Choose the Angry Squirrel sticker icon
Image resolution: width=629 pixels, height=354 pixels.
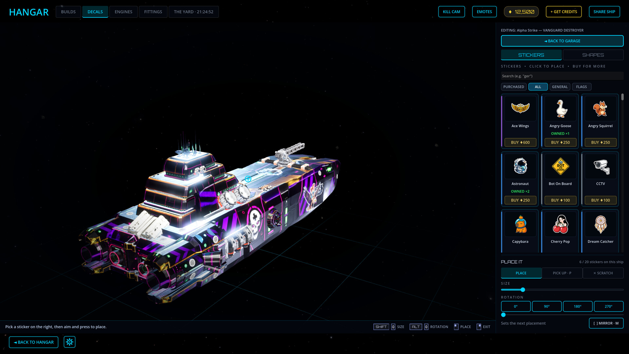(600, 108)
